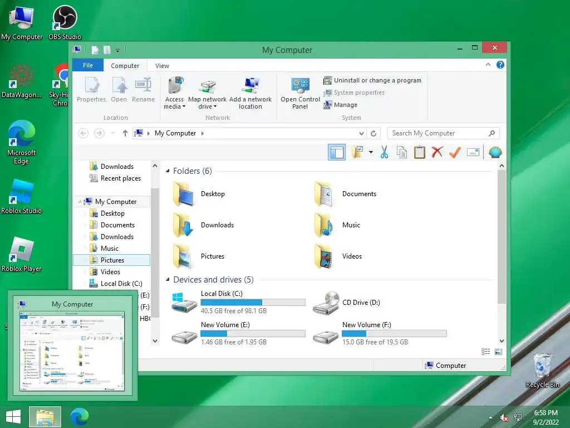Open the File menu tab
Viewport: 570px width, 428px height.
[x=88, y=65]
